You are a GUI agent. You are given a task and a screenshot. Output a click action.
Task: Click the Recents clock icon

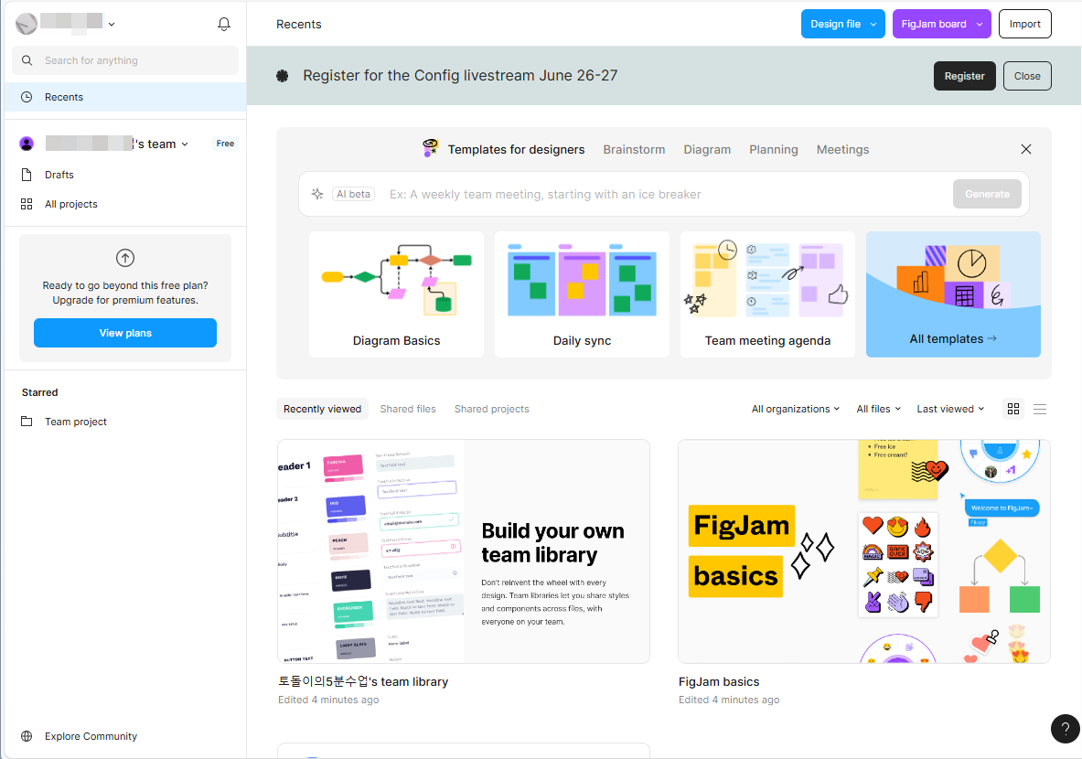click(27, 97)
